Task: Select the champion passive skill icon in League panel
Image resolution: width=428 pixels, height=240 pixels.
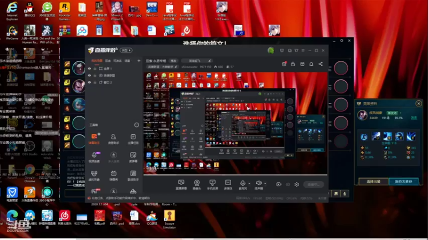Action: click(x=364, y=137)
